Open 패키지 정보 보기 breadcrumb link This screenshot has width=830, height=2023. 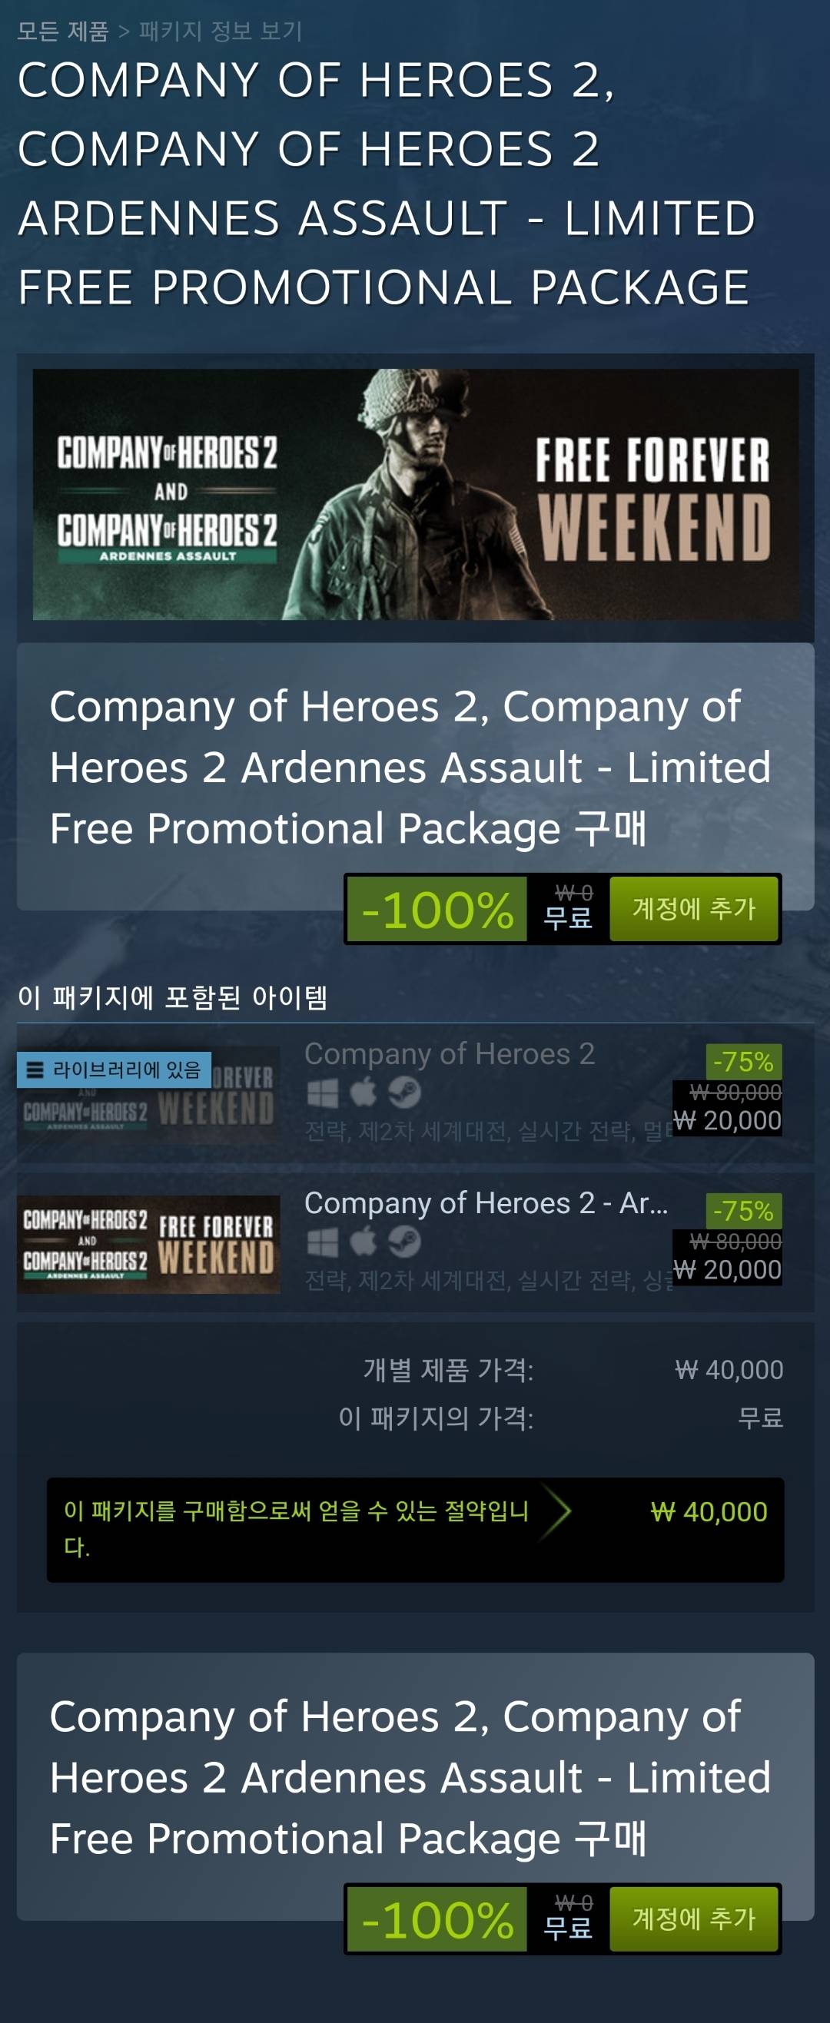pyautogui.click(x=221, y=32)
